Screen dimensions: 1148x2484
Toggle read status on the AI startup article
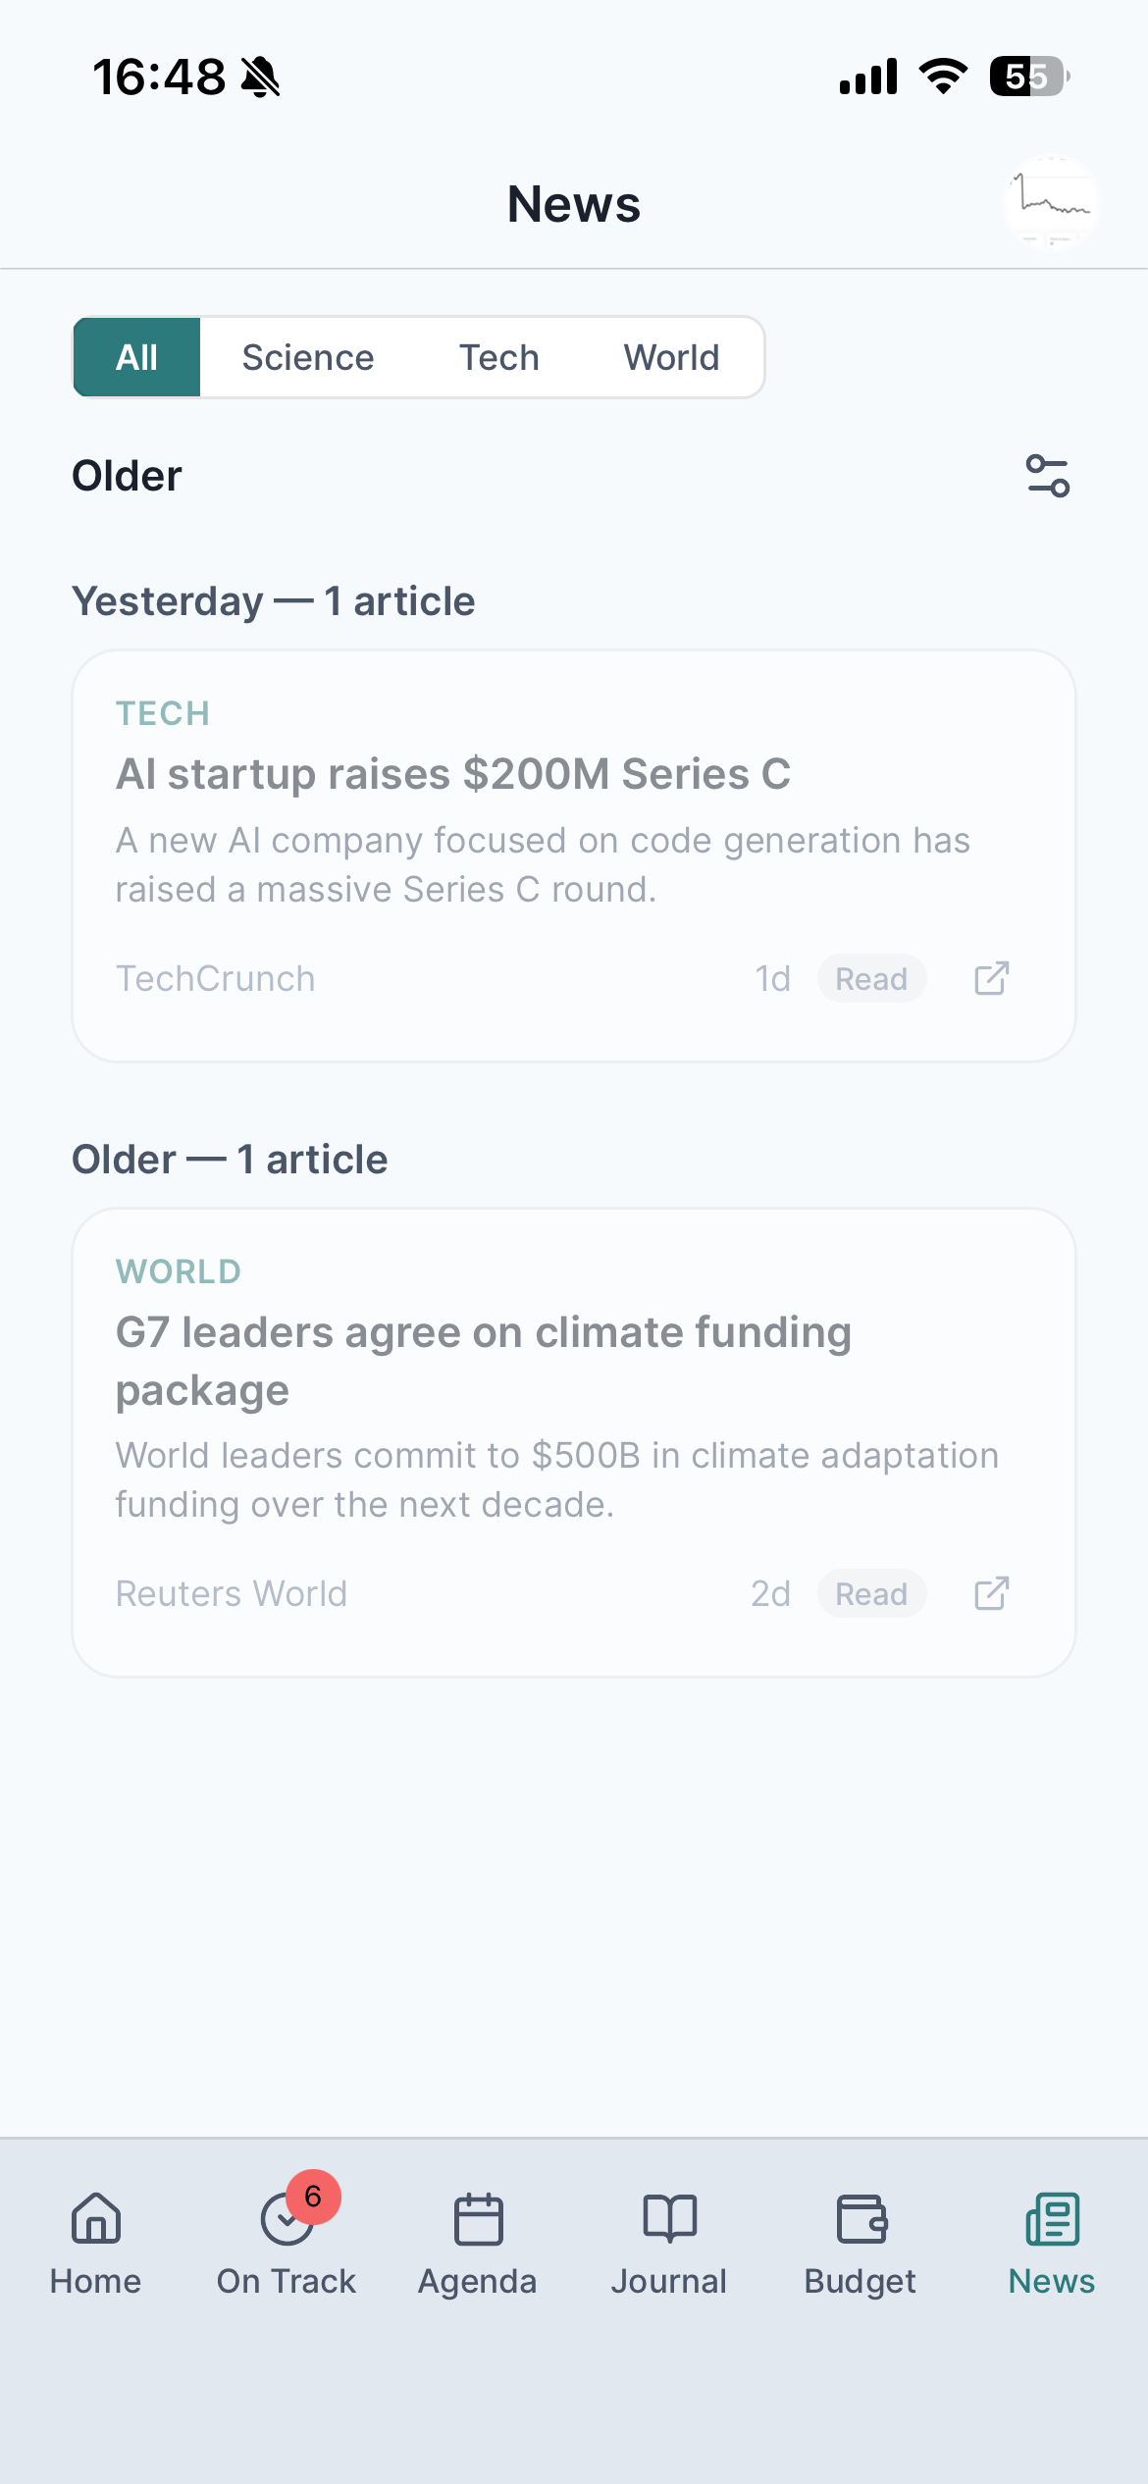pyautogui.click(x=871, y=978)
